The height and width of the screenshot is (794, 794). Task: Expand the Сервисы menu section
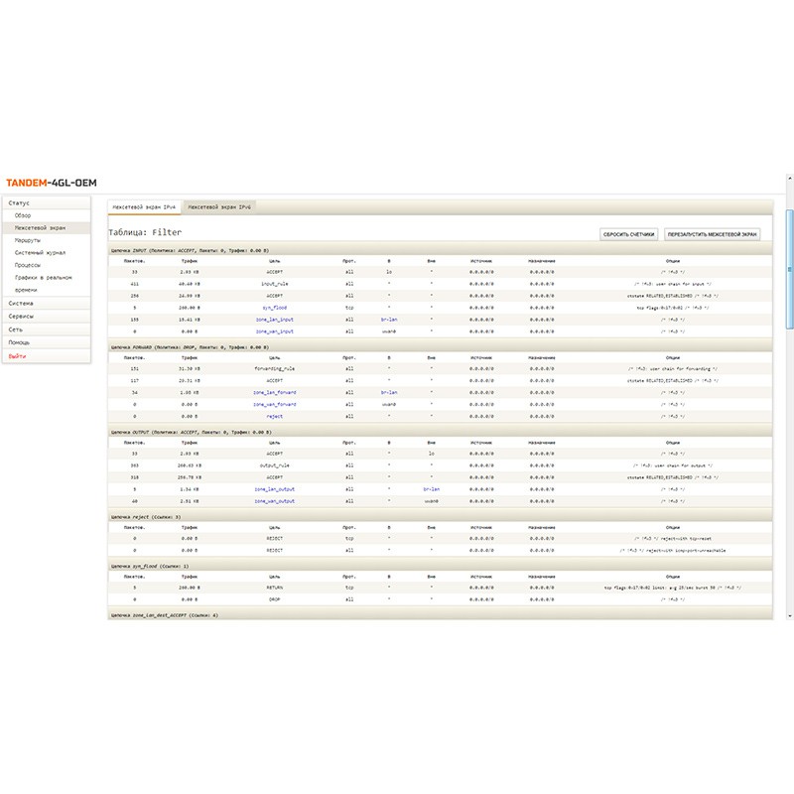(21, 316)
